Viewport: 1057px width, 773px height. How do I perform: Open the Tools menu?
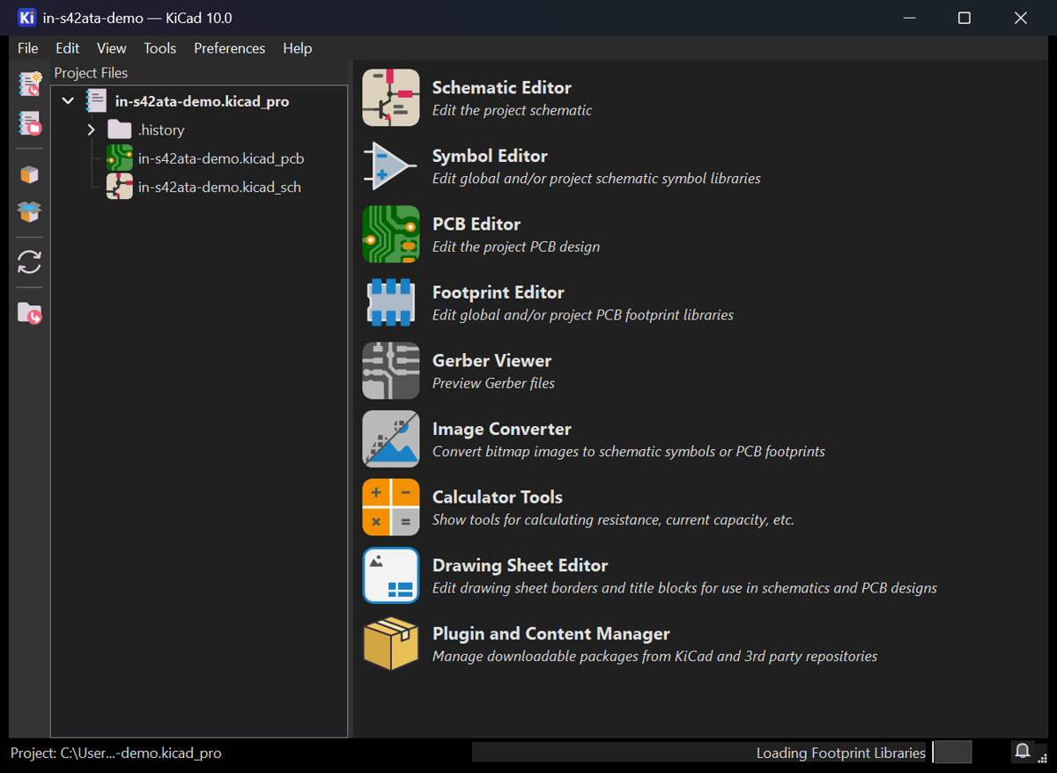coord(160,48)
